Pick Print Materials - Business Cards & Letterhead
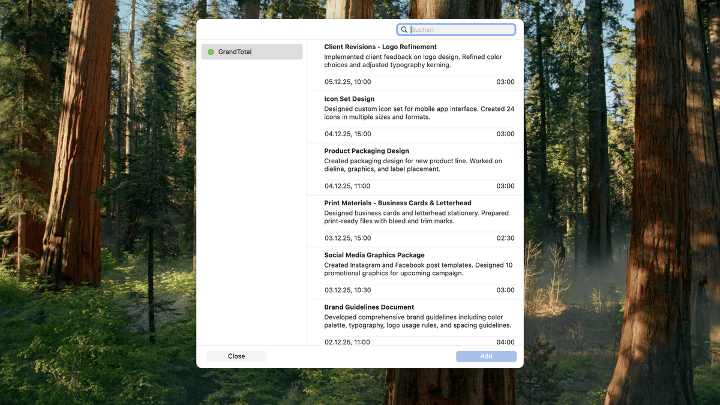This screenshot has width=720, height=405. click(397, 203)
